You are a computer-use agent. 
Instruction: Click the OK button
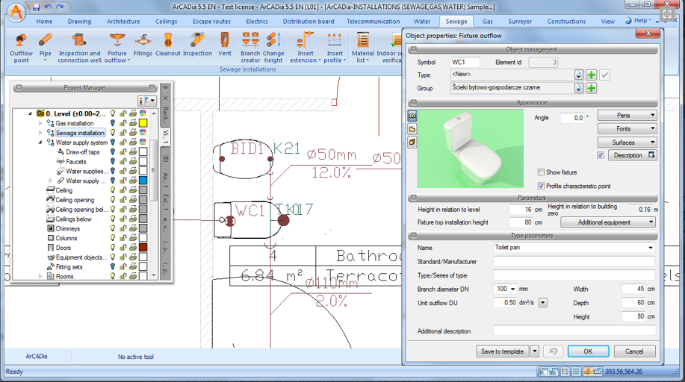click(588, 351)
